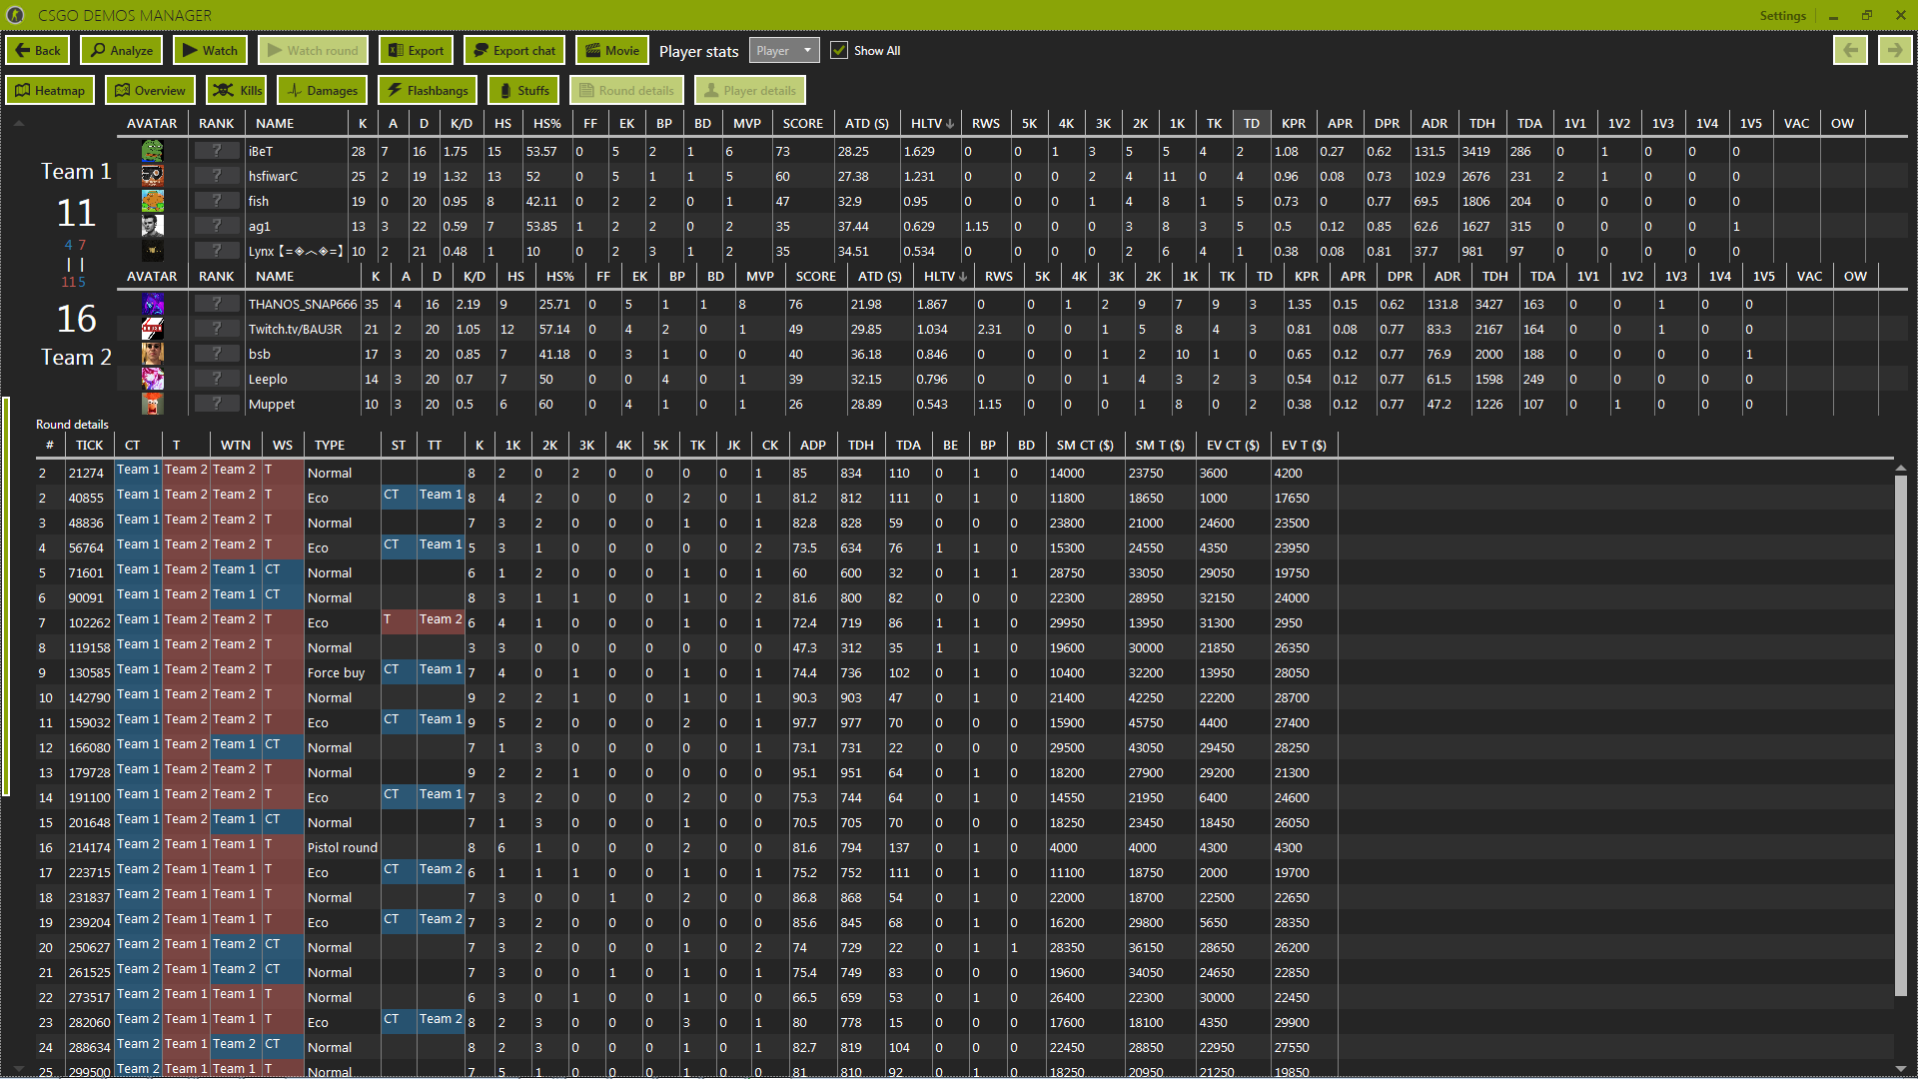
Task: Sort round details by SM CT ($) header
Action: tap(1085, 446)
